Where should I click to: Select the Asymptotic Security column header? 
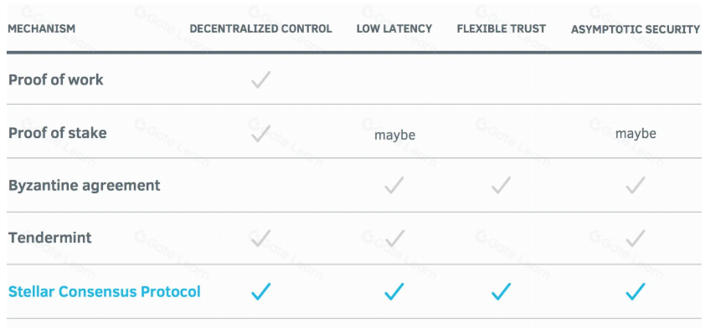(636, 29)
